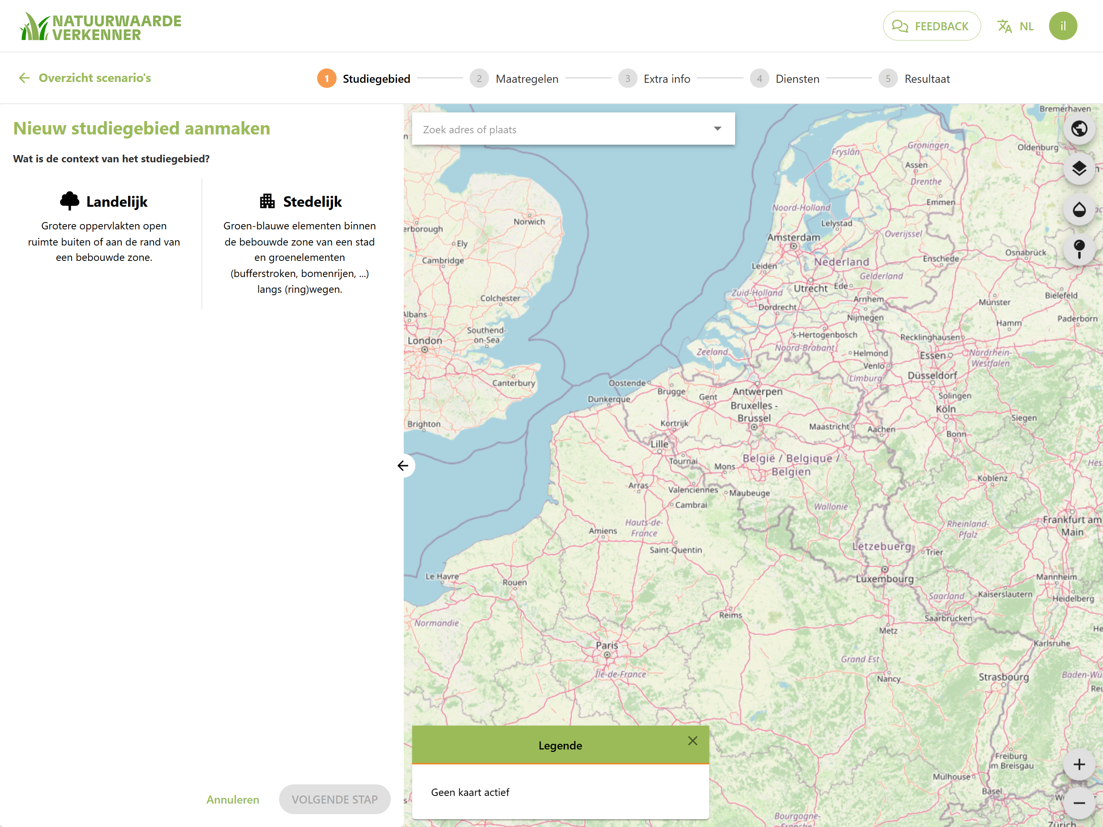Image resolution: width=1103 pixels, height=827 pixels.
Task: Switch language using the translate icon
Action: (1004, 26)
